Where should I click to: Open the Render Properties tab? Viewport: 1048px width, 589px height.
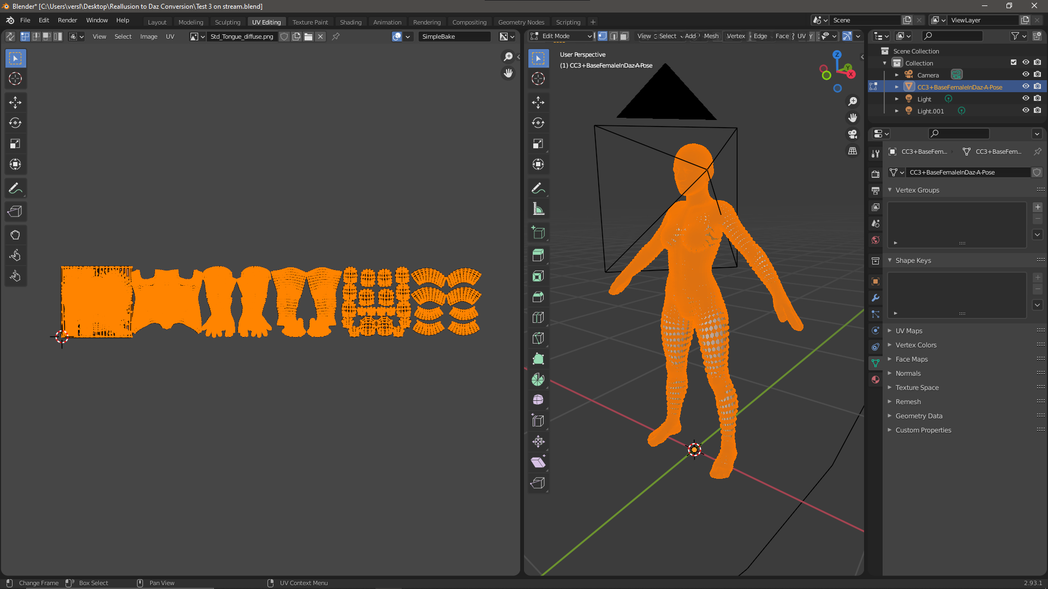(875, 173)
